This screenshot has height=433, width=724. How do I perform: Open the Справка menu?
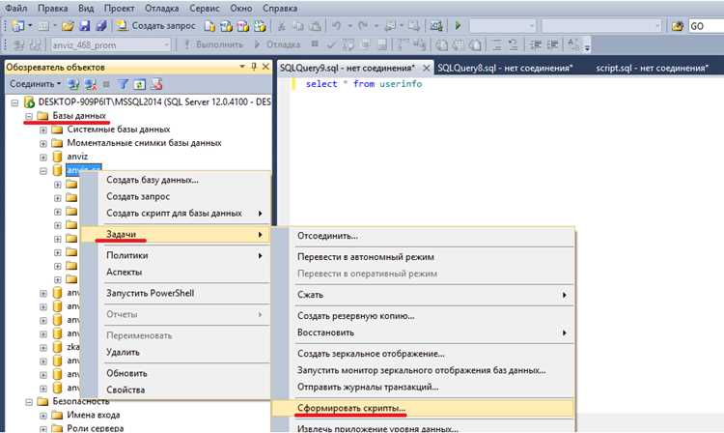click(280, 9)
